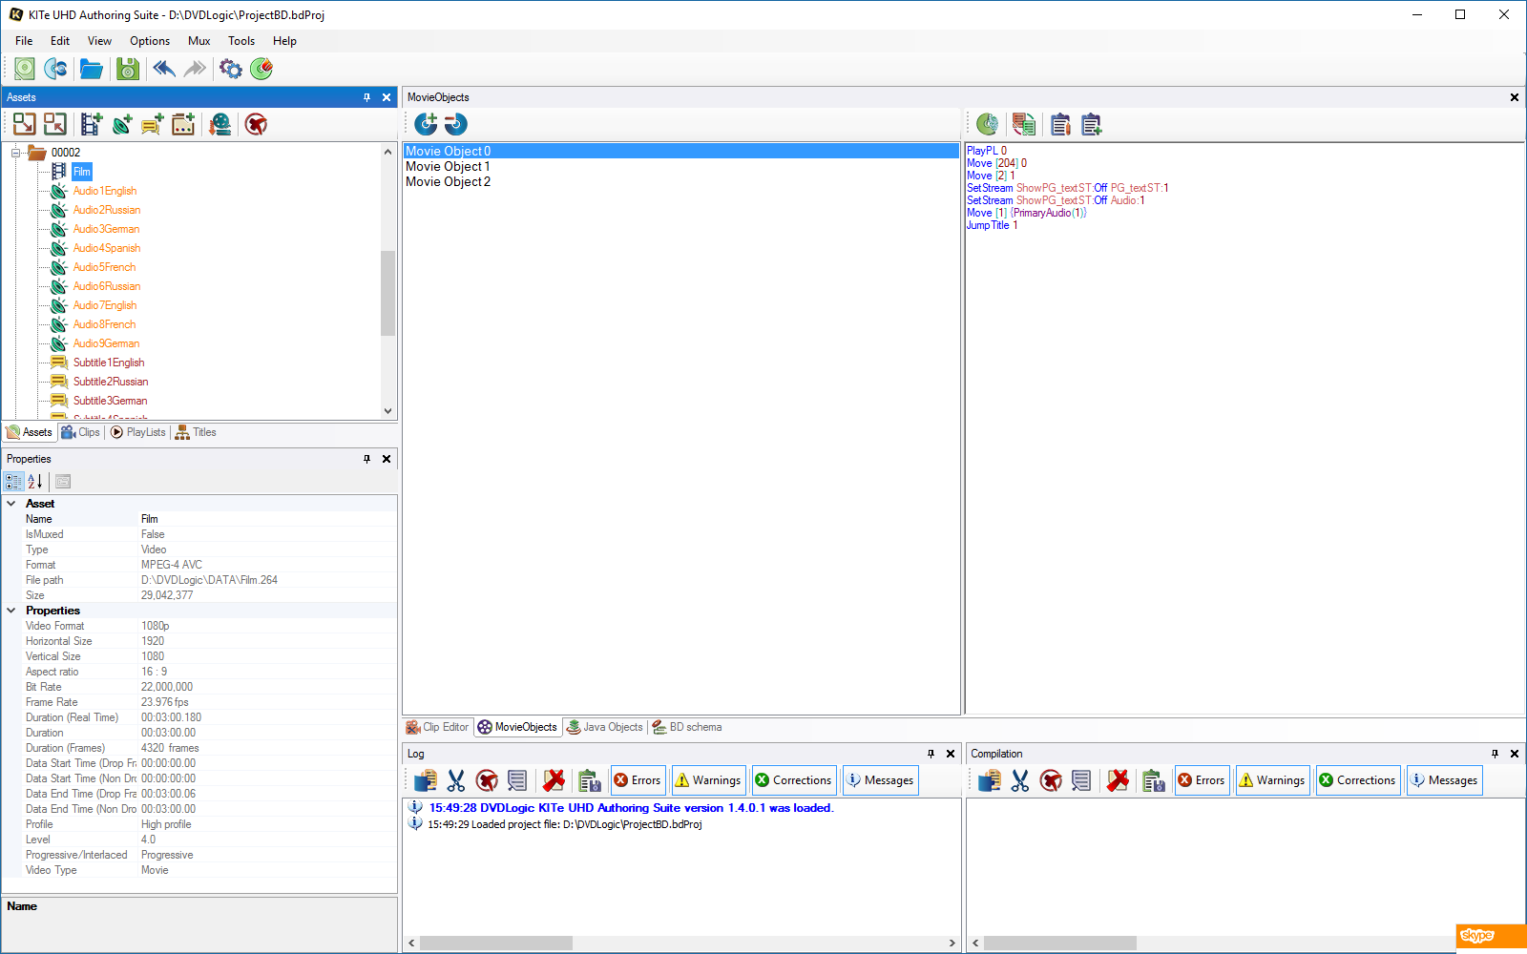The height and width of the screenshot is (954, 1527).
Task: Toggle Warnings filter in Compilation panel
Action: (x=1271, y=780)
